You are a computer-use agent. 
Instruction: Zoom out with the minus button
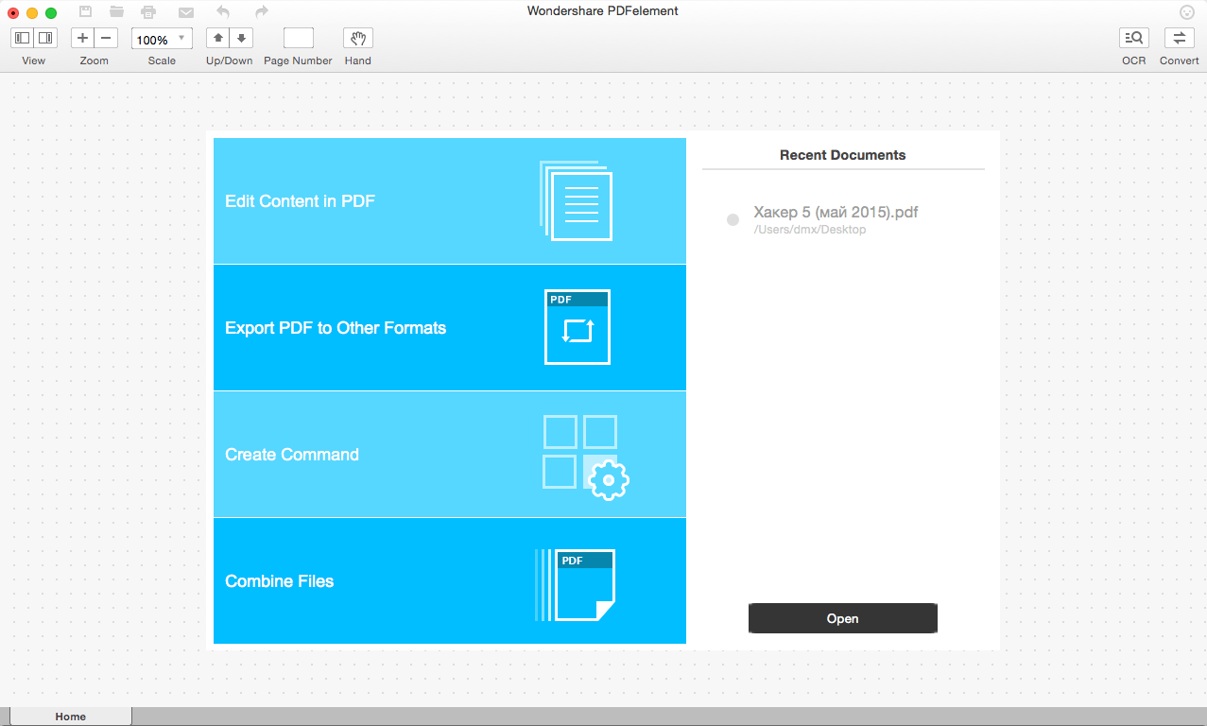click(x=106, y=38)
